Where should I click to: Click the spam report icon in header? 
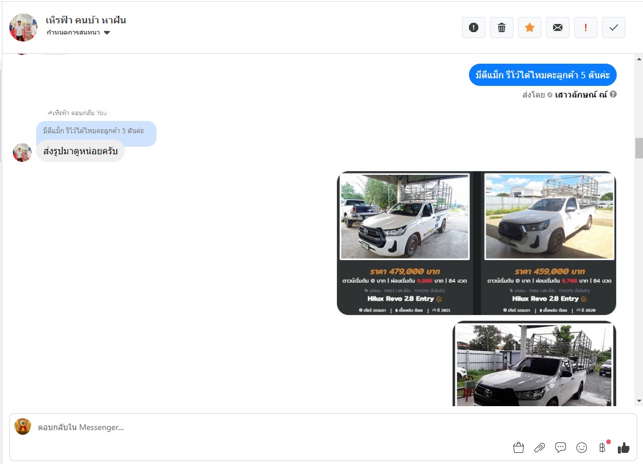point(474,27)
